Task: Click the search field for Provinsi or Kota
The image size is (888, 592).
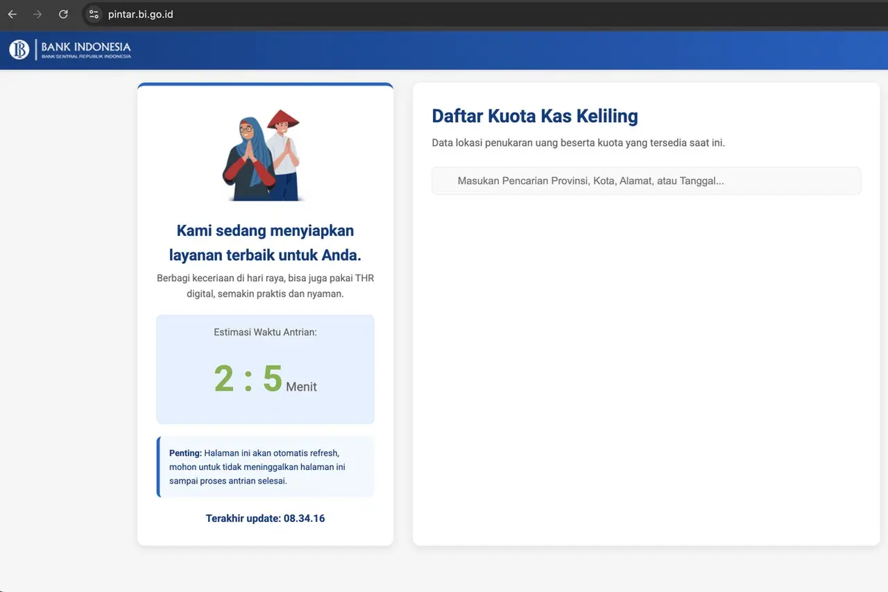Action: tap(646, 180)
